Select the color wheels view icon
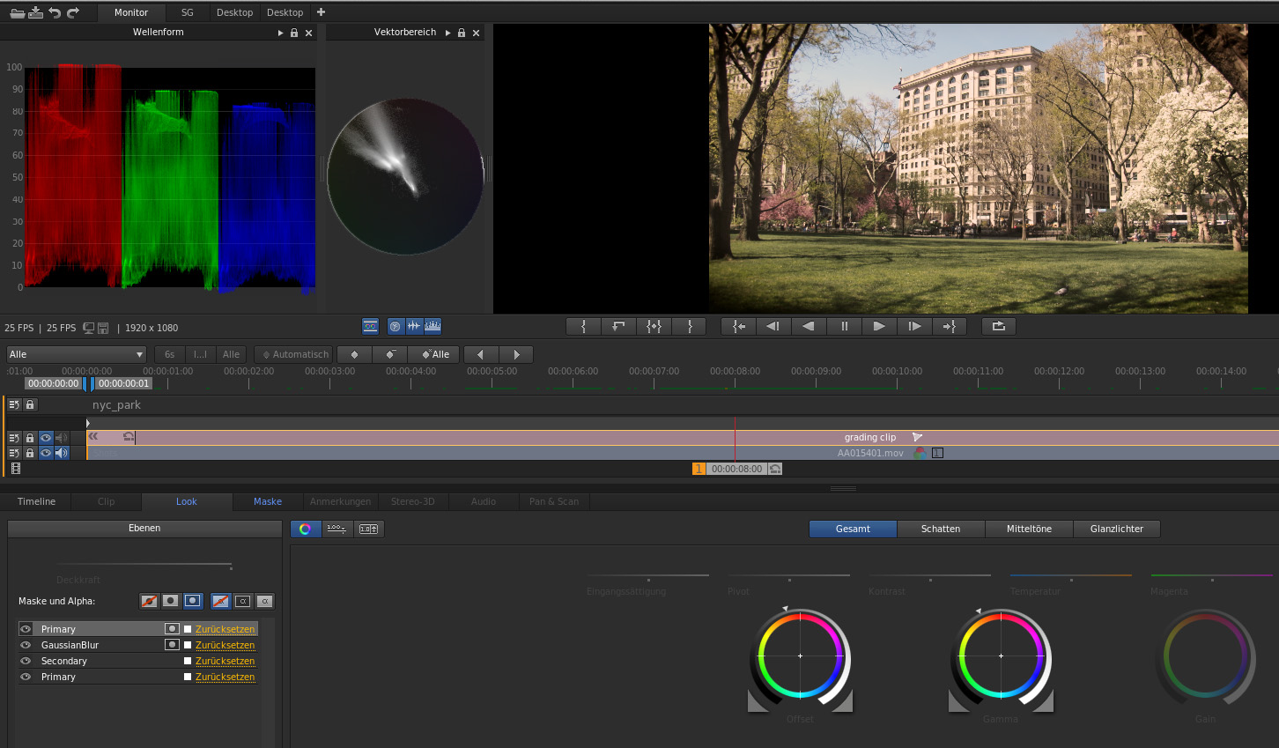1279x748 pixels. [305, 529]
